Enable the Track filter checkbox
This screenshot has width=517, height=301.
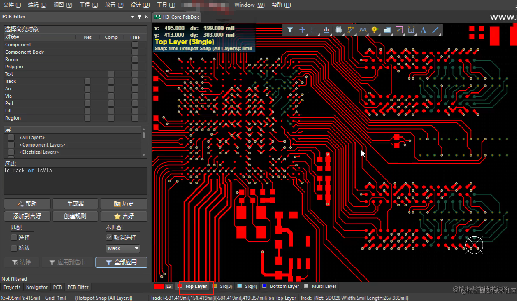[x=87, y=81]
